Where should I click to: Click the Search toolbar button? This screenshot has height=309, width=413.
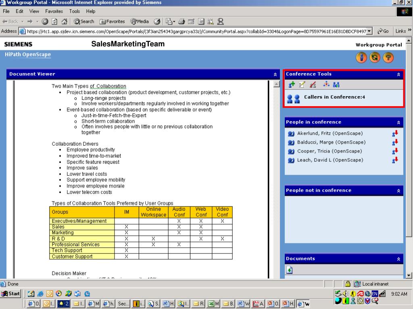click(x=84, y=21)
